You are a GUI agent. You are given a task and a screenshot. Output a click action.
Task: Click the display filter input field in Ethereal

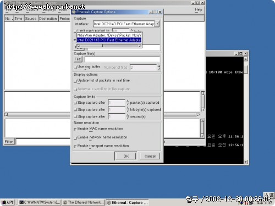click(43, 142)
